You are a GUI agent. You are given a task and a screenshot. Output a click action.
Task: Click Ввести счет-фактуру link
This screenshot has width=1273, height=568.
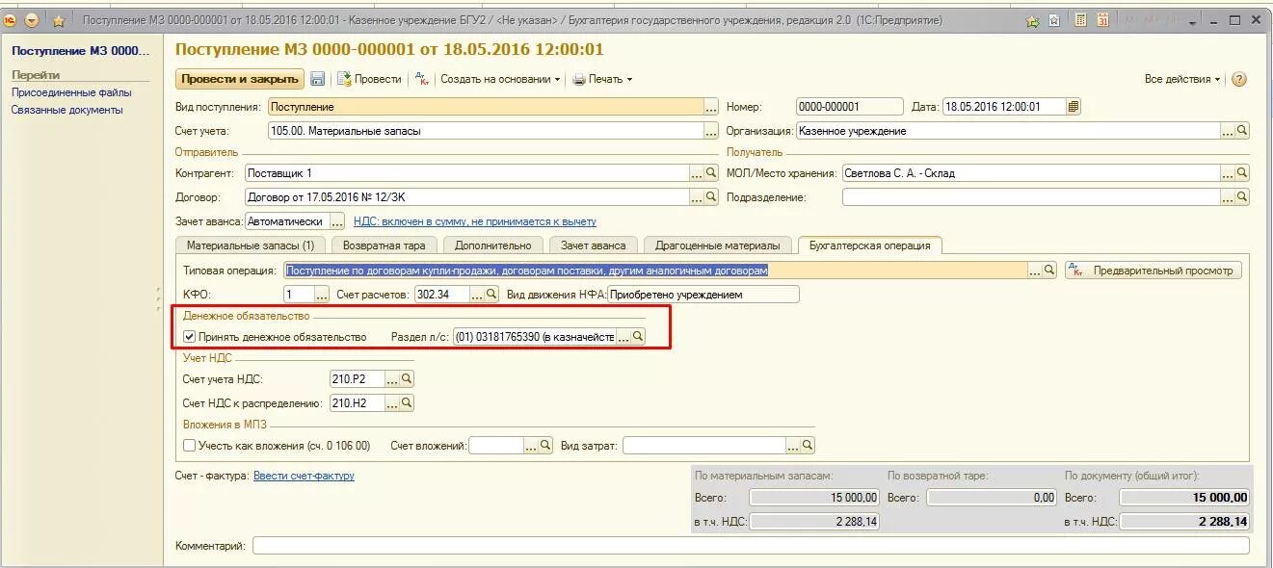304,476
